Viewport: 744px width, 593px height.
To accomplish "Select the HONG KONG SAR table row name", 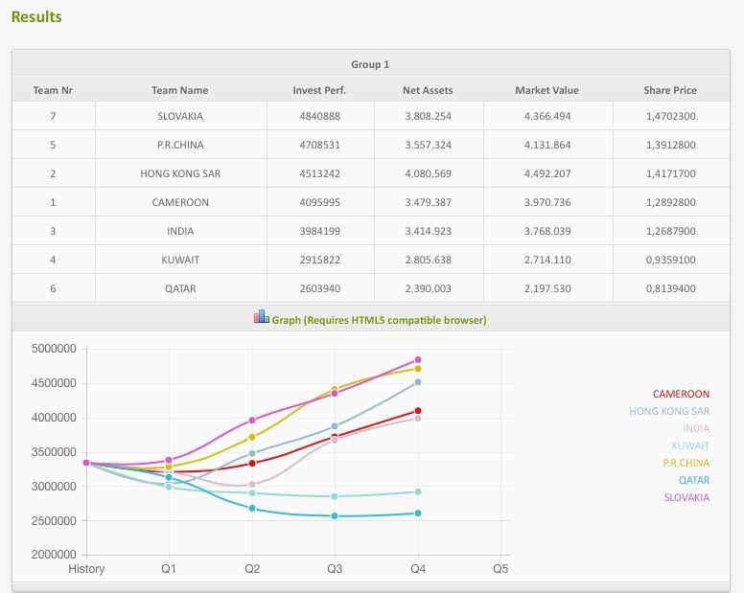I will [180, 173].
